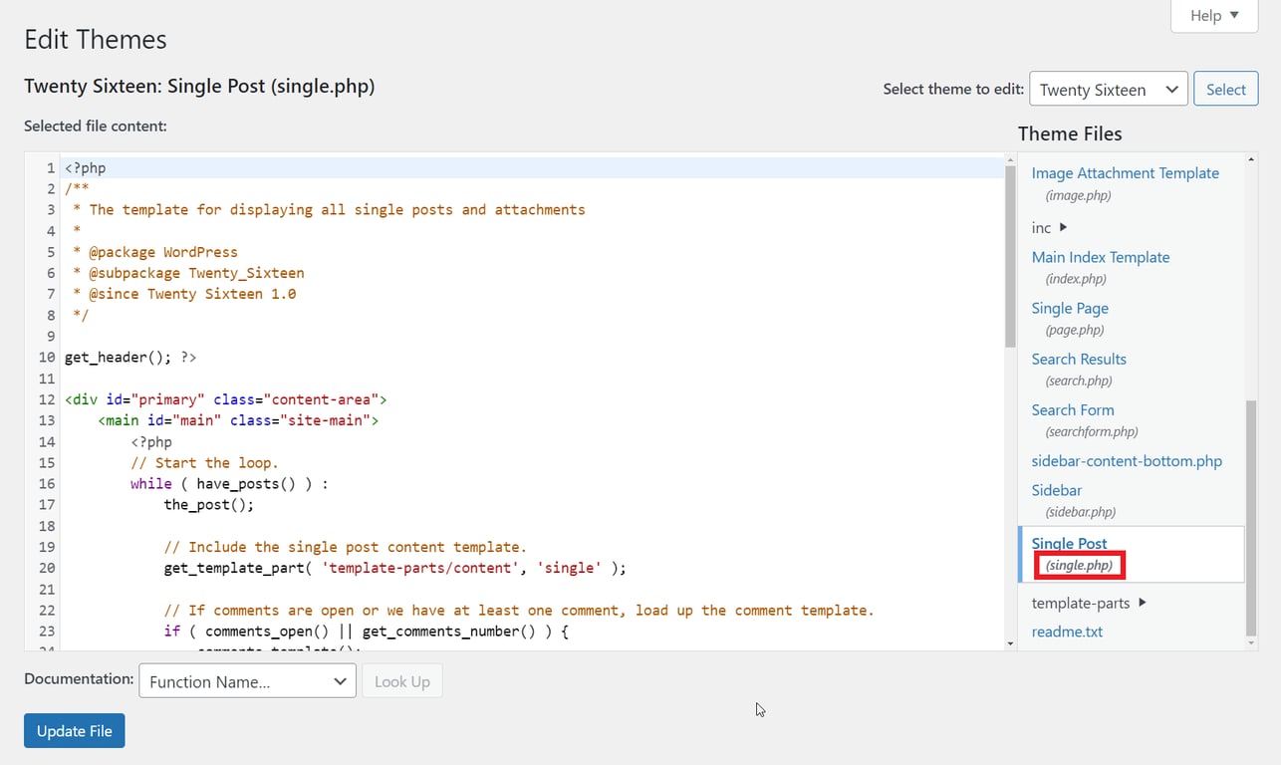This screenshot has width=1281, height=765.
Task: Click the Select button to switch themes
Action: [1225, 89]
